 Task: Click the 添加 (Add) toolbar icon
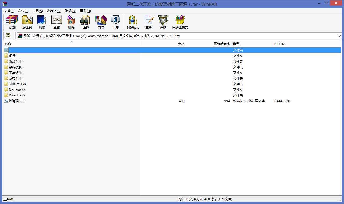[x=12, y=22]
